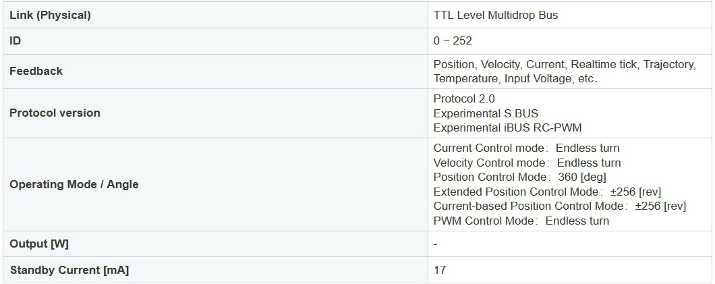The image size is (715, 284).
Task: Select the ID range "0 ~ 252"
Action: point(453,41)
